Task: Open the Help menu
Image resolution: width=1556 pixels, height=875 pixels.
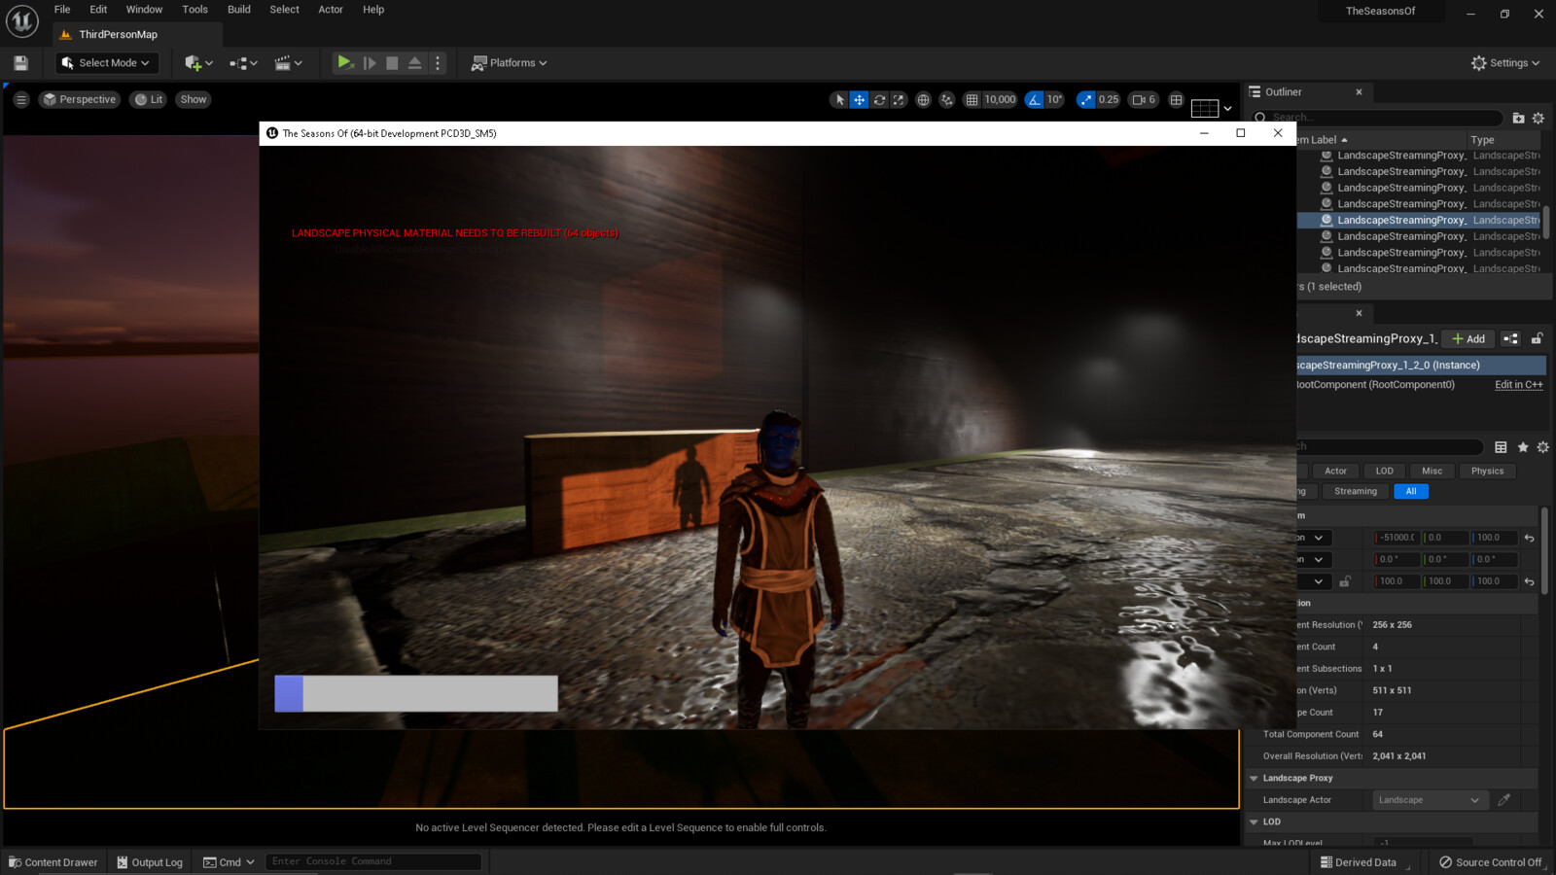Action: pyautogui.click(x=373, y=10)
